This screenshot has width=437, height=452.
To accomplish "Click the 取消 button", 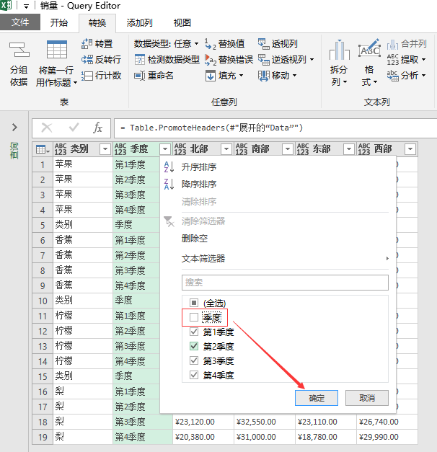I will (x=367, y=398).
